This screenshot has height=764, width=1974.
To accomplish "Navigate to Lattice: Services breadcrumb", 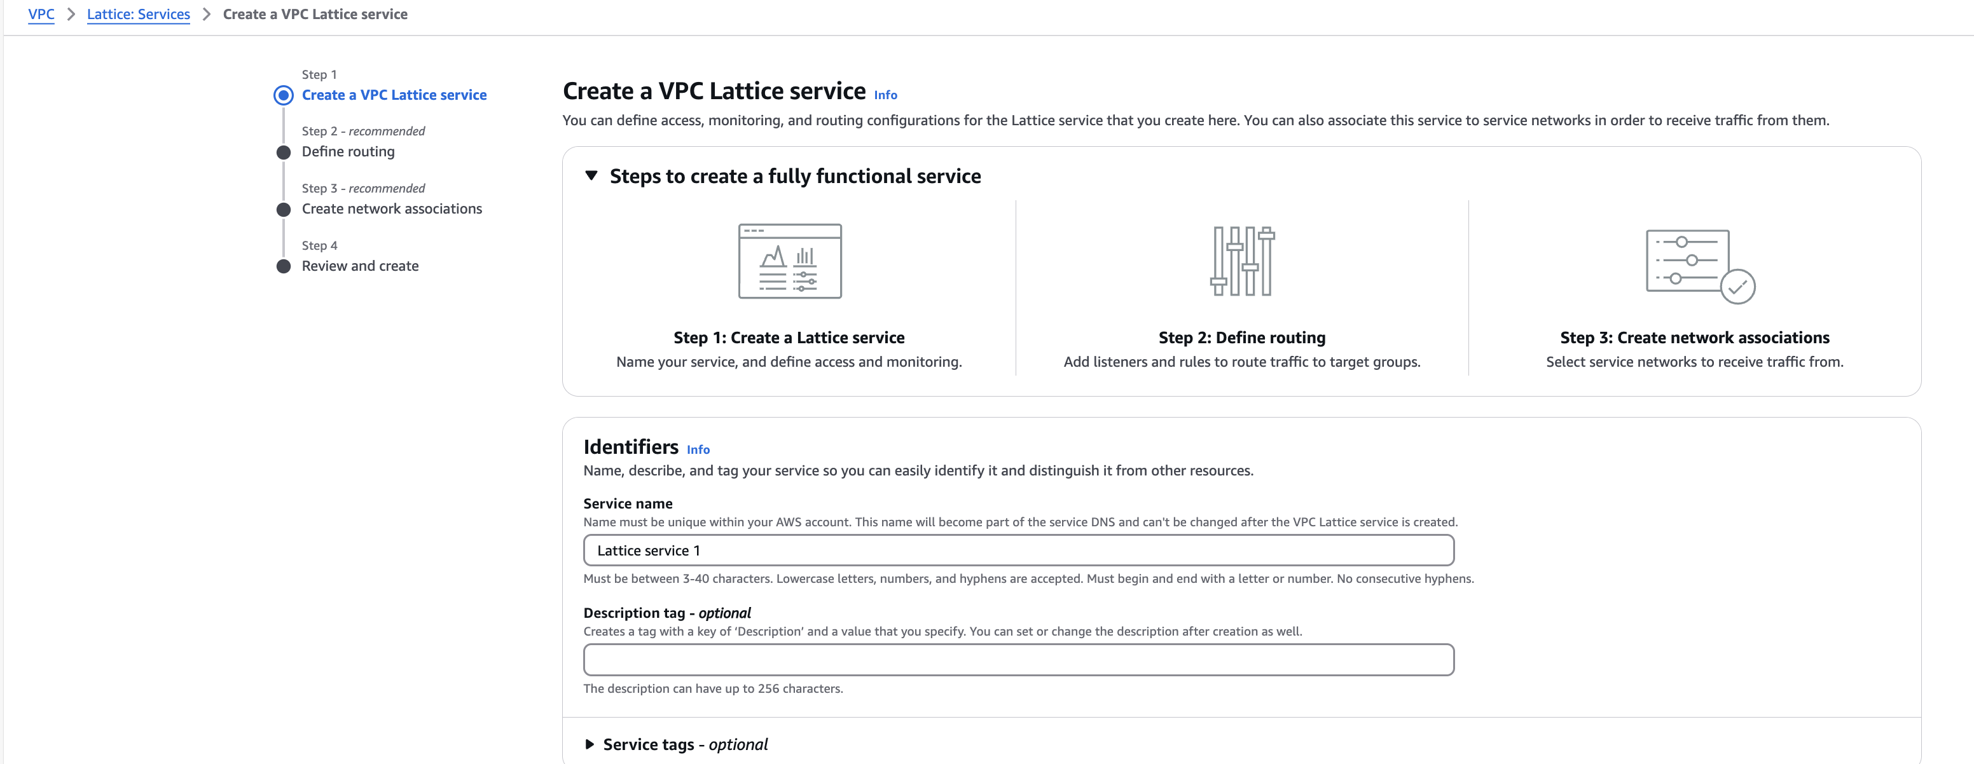I will pyautogui.click(x=139, y=15).
